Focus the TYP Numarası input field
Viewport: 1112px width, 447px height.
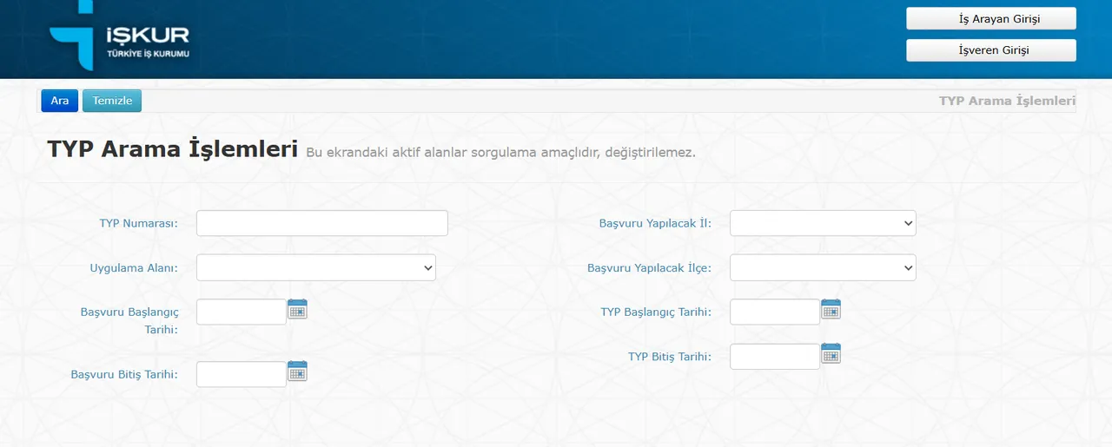coord(322,223)
